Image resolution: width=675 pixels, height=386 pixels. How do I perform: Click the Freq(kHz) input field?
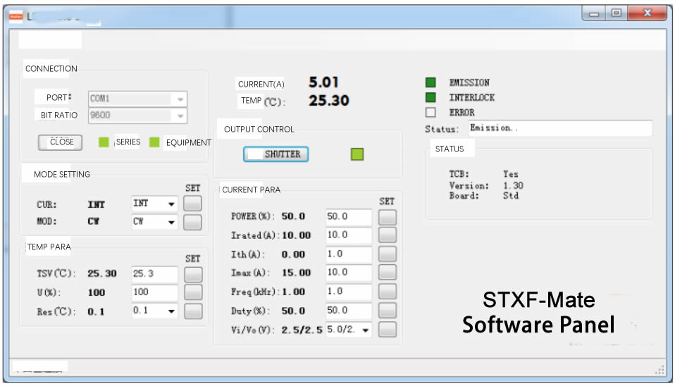pyautogui.click(x=348, y=292)
